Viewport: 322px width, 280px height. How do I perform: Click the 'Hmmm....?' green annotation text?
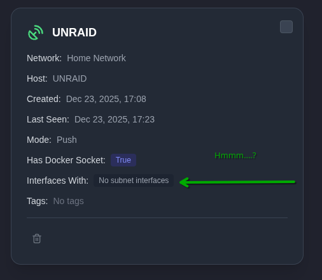point(235,156)
